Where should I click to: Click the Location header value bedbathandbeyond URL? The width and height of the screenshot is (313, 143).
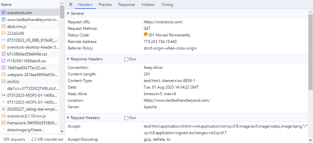pos(177,100)
